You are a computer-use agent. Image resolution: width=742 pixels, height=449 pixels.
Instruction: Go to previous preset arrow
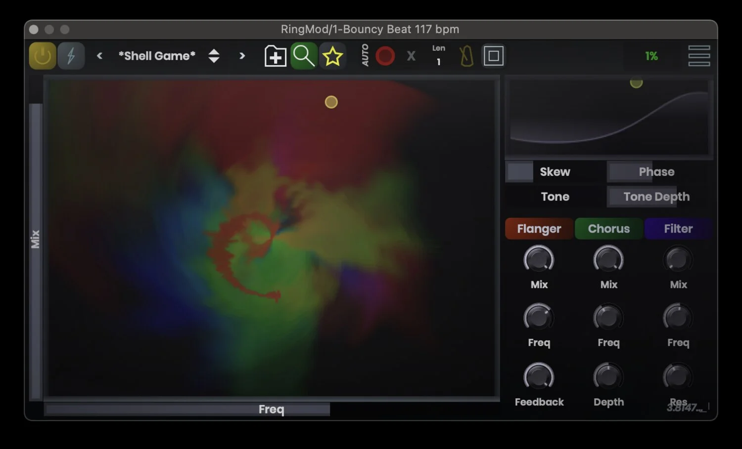coord(99,56)
